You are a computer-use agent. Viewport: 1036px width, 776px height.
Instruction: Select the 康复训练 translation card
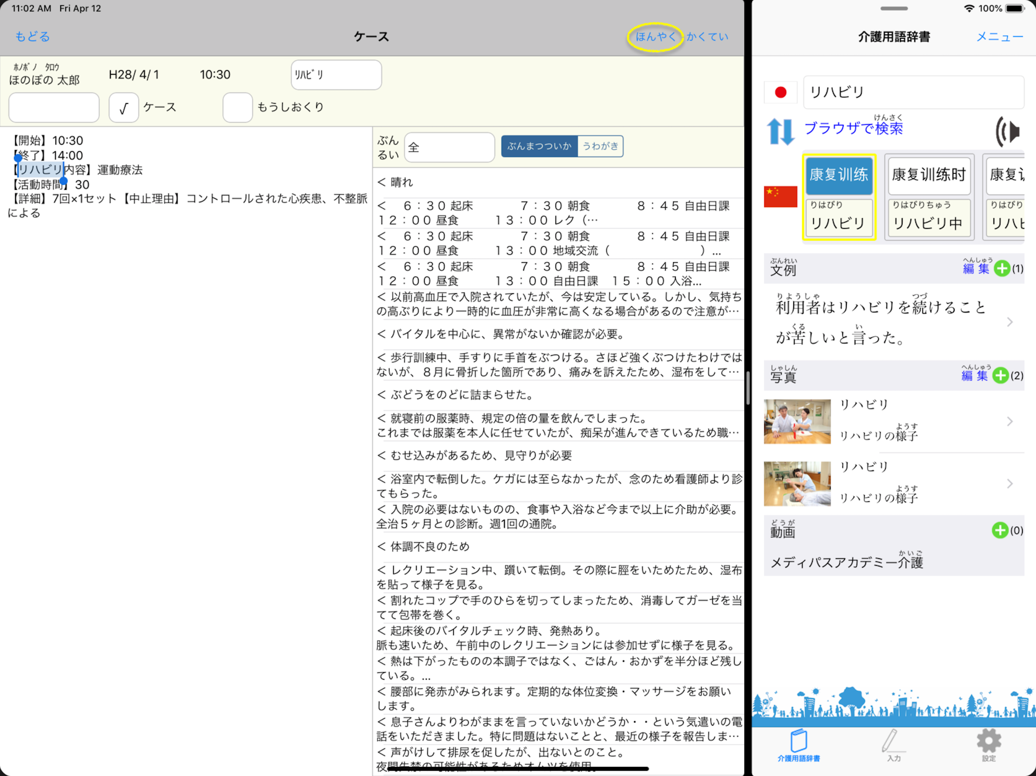[839, 175]
